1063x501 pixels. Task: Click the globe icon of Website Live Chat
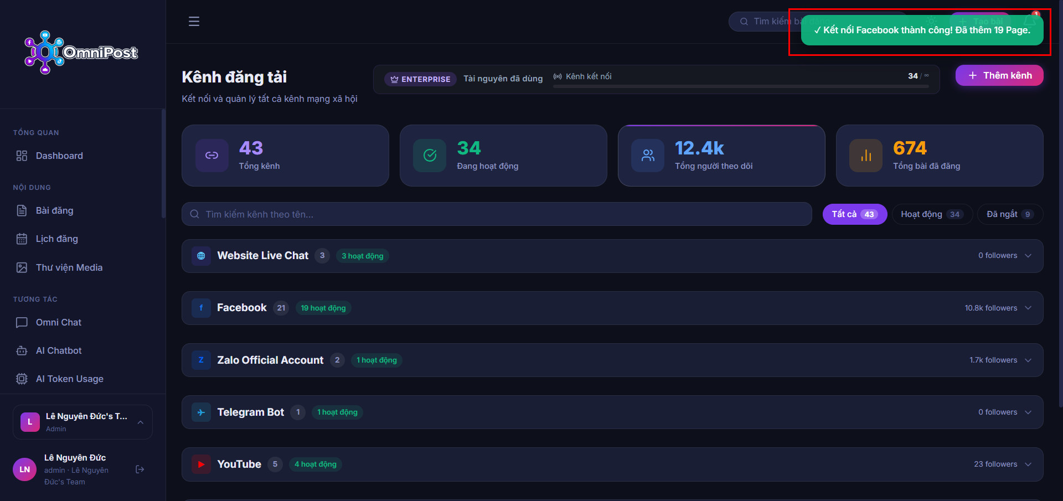coord(201,256)
